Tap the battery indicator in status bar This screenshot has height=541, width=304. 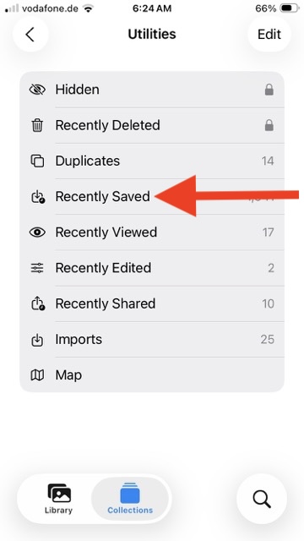coord(289,8)
